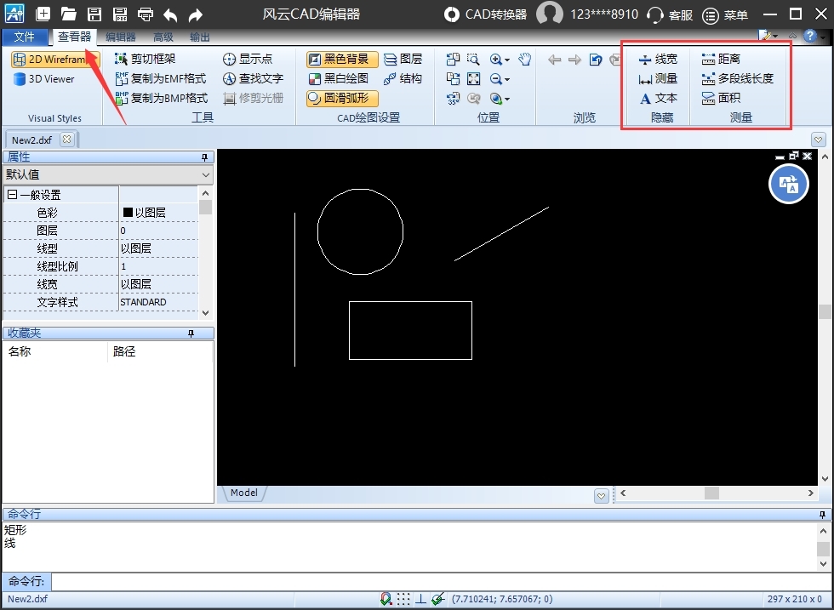The image size is (834, 610).
Task: Click the rotate clockwise page icon
Action: coord(453,79)
